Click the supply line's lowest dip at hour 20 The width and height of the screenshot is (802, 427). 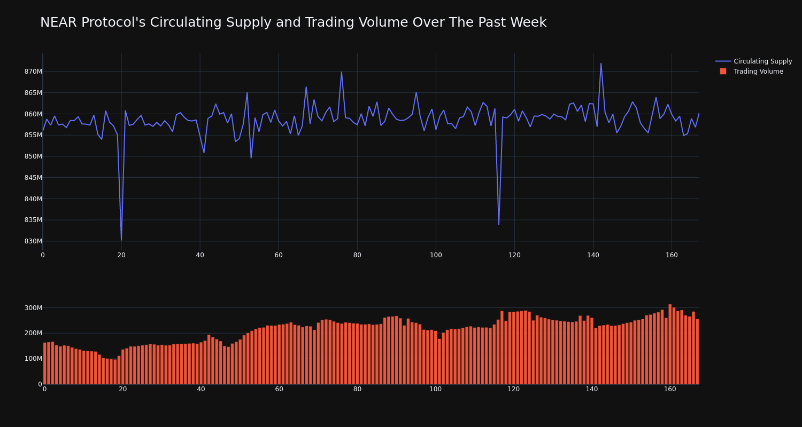(121, 240)
